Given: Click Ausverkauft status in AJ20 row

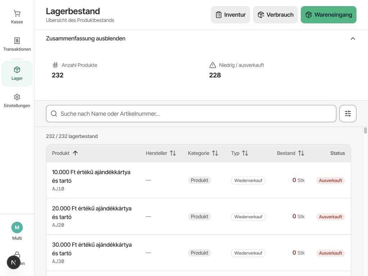Looking at the screenshot, I should tap(331, 217).
